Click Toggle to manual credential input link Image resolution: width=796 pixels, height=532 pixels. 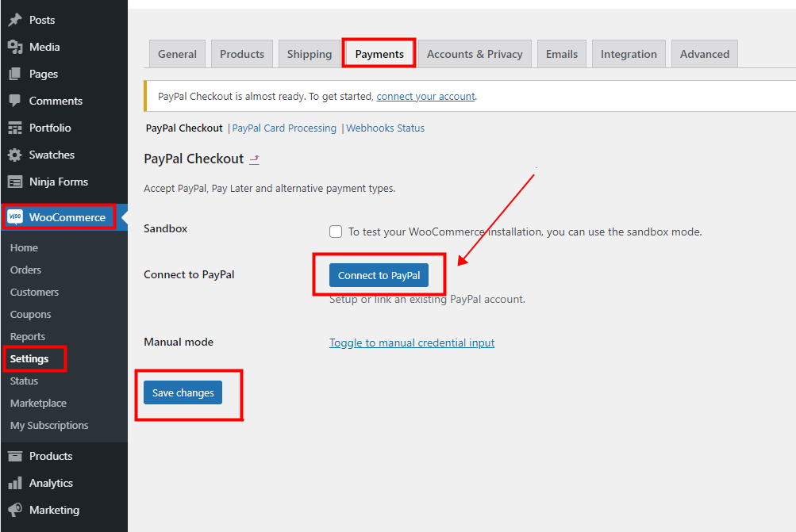coord(412,343)
